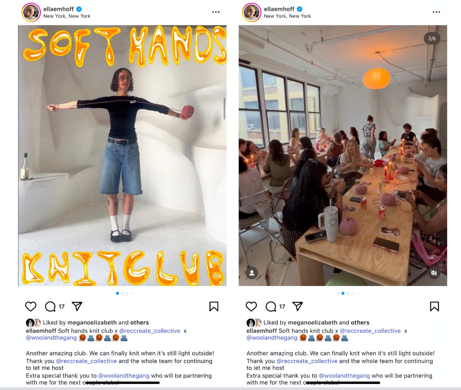Viewport: 461px width, 390px height.
Task: Unmute the video with speaker icon
Action: coord(434,273)
